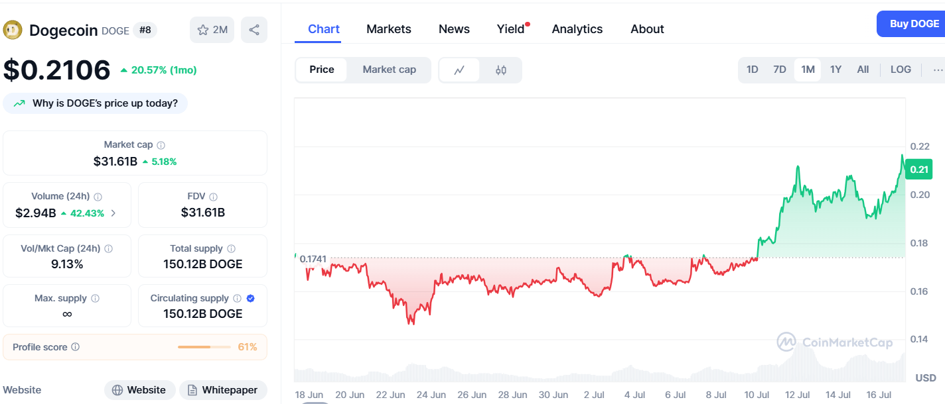The height and width of the screenshot is (404, 945).
Task: Switch to candlestick chart icon
Action: point(501,70)
